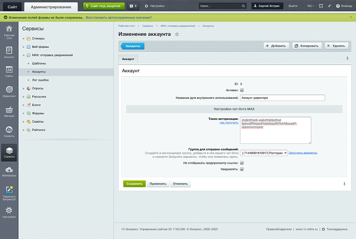Uncheck the Активен checkbox
Screen dimensions: 356x239
pos(242,90)
